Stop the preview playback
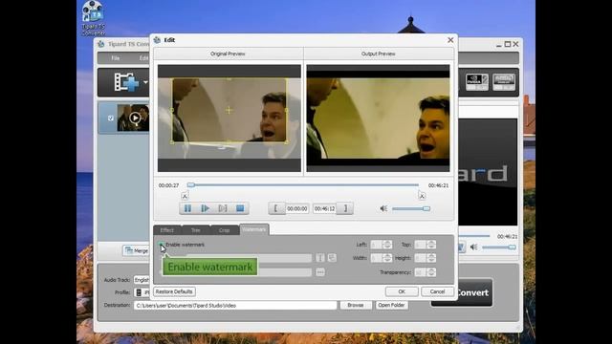The height and width of the screenshot is (344, 612). (240, 208)
